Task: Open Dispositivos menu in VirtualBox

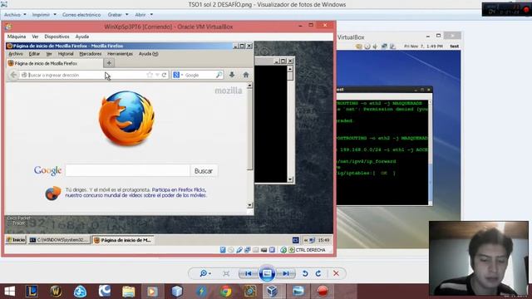Action: [x=57, y=37]
